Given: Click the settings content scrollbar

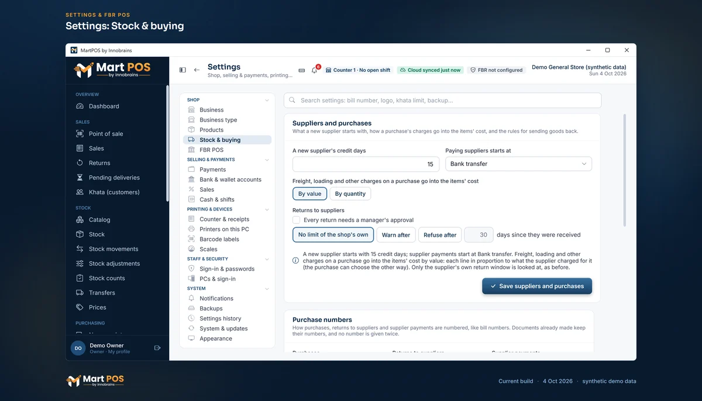Looking at the screenshot, I should point(625,170).
